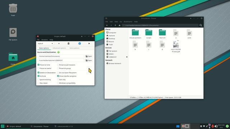Toggle the Preserve time checkbox
This screenshot has width=230, height=129.
(38, 65)
